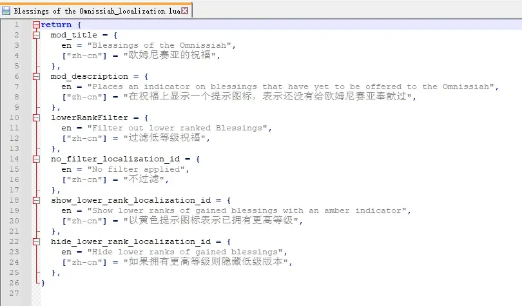Click the key 'hide_lower_rank_localization_id'

(131, 241)
